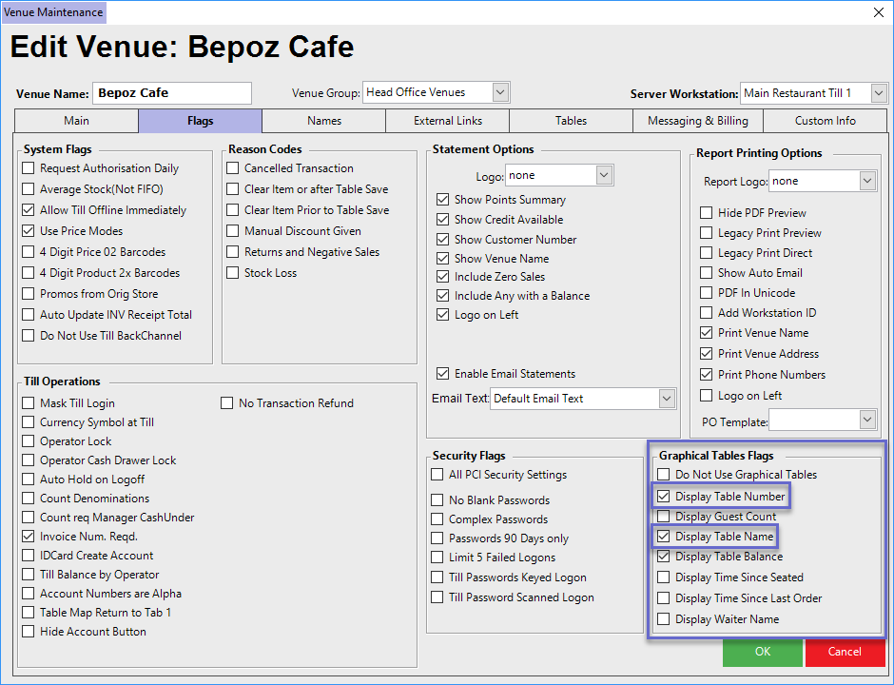The image size is (894, 685).
Task: Switch to Messaging & Billing tab
Action: coord(698,121)
